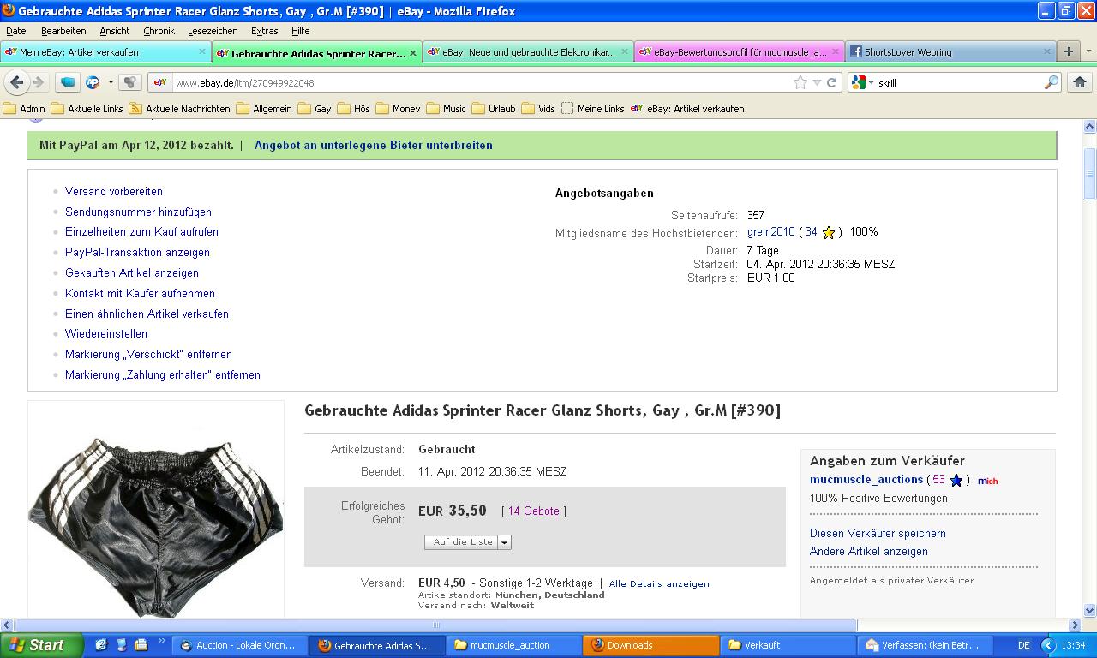Click the black Adidas shorts product image
This screenshot has width=1097, height=658.
click(156, 523)
